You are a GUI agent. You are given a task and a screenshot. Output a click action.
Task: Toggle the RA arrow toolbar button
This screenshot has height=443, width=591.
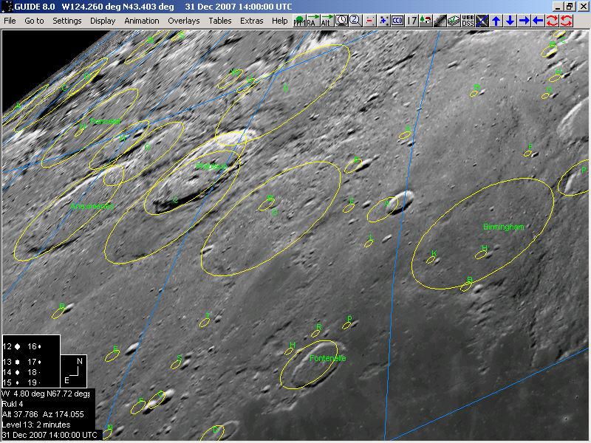[x=312, y=21]
